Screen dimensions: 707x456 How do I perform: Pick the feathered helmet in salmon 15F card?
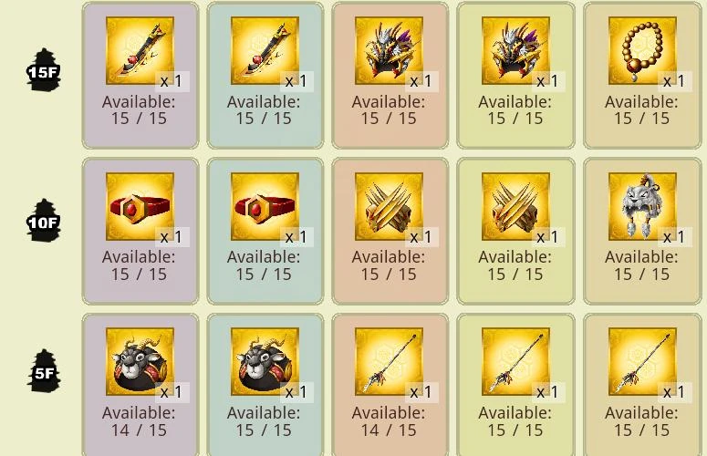point(389,50)
